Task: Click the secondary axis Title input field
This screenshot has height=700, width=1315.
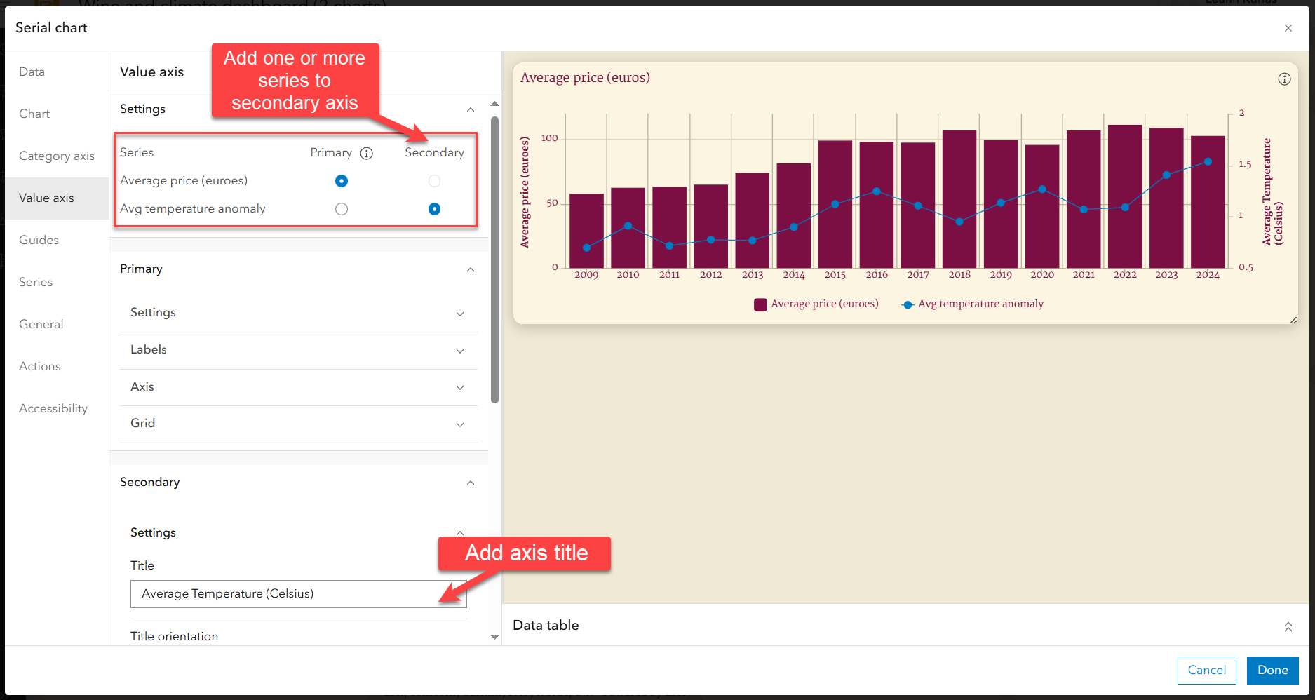Action: pyautogui.click(x=288, y=593)
